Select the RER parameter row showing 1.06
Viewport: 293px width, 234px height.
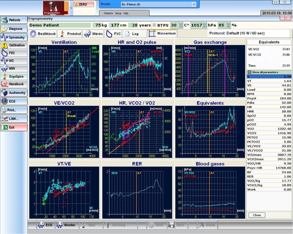point(269,176)
